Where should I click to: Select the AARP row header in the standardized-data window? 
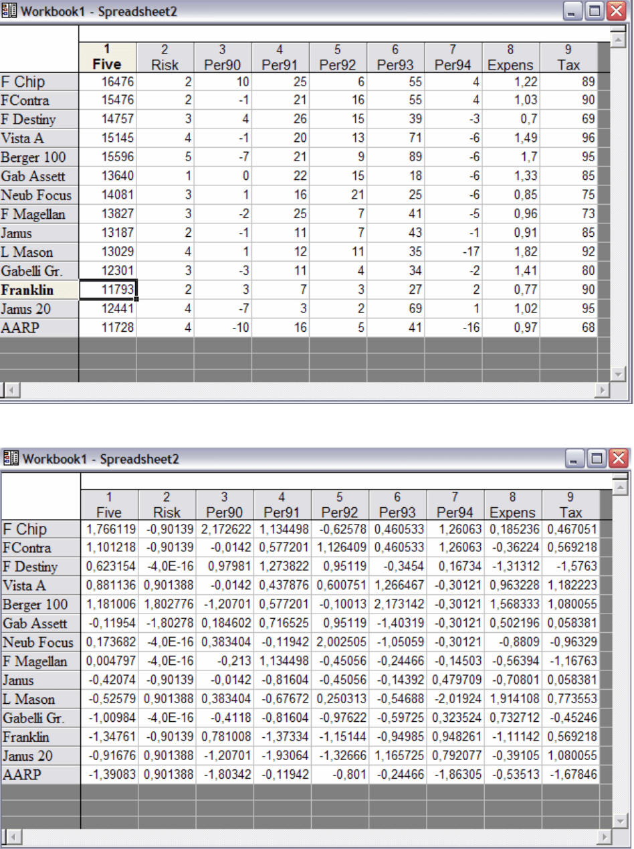point(41,775)
